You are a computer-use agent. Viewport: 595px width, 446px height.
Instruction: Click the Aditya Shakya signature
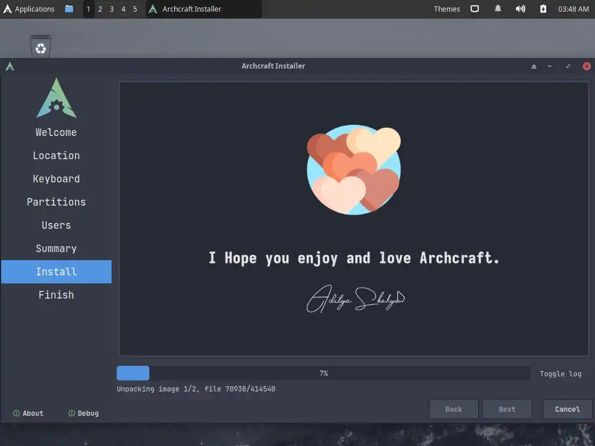pos(355,299)
